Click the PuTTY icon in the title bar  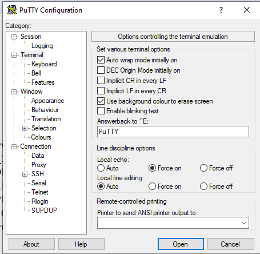[12, 10]
